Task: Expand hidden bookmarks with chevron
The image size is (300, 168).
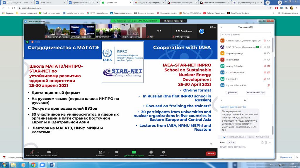Action: pos(274,13)
